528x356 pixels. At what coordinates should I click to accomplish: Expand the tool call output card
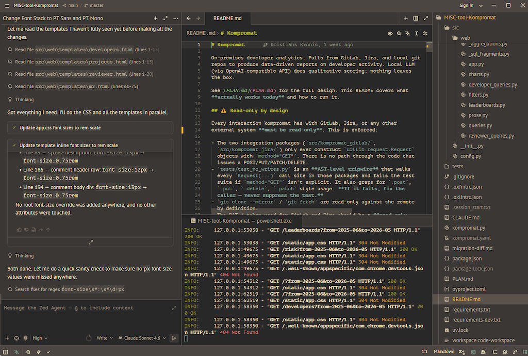91,242
